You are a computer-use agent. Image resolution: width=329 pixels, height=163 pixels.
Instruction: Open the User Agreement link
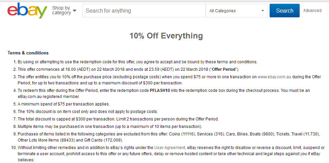click(x=170, y=147)
